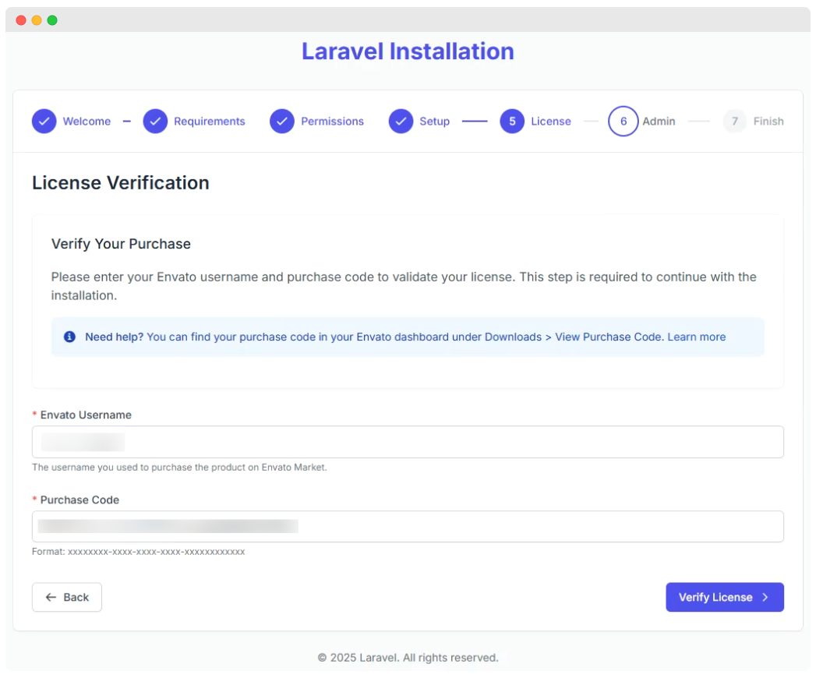This screenshot has height=678, width=816.
Task: Click the step 5 License circle
Action: coord(512,122)
